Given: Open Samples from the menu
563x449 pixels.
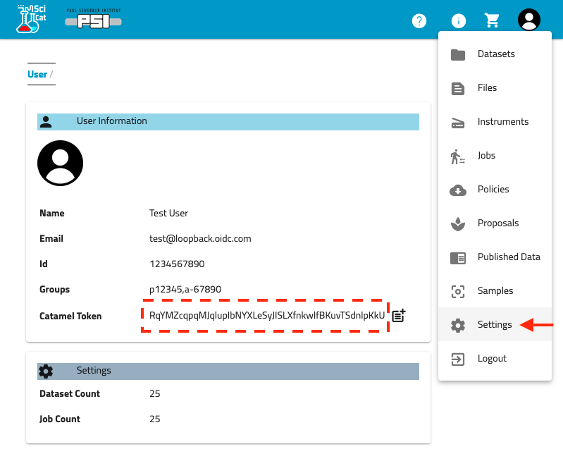Looking at the screenshot, I should coord(495,291).
